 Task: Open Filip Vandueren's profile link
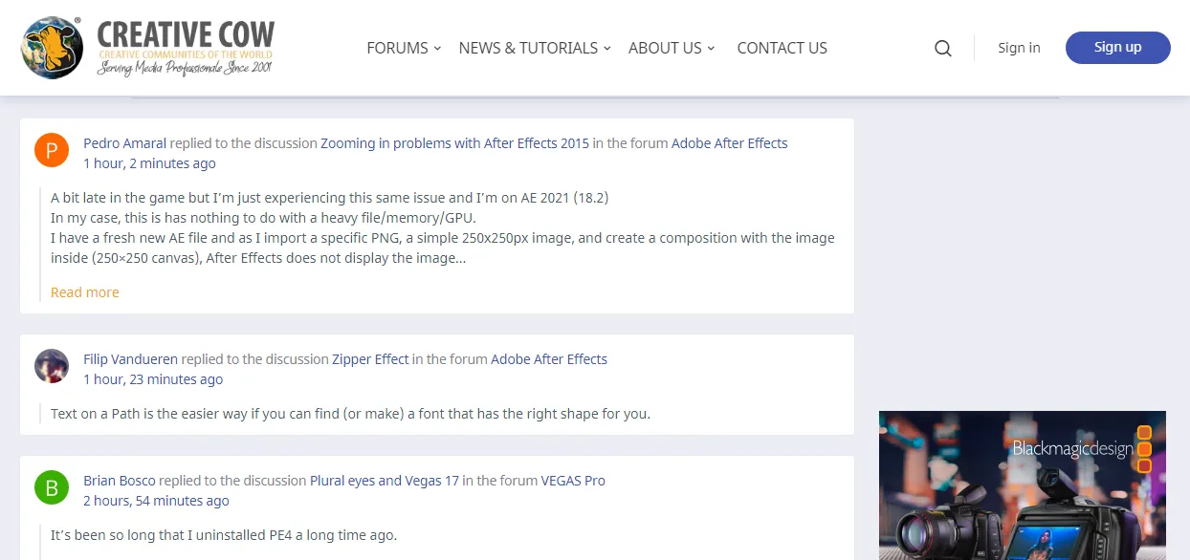click(x=130, y=359)
